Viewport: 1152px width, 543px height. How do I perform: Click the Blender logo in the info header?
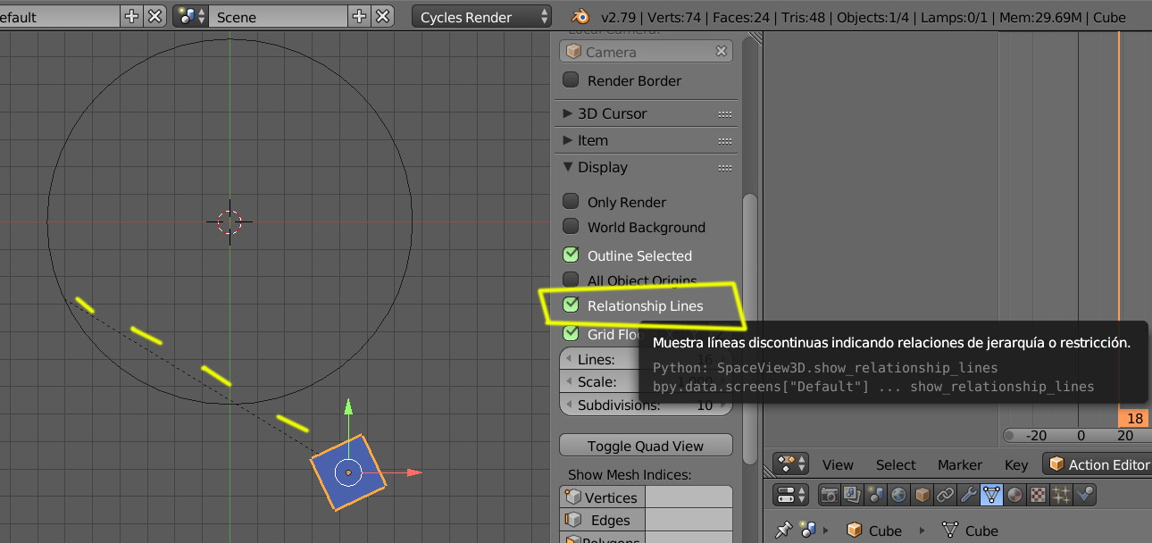pos(581,16)
